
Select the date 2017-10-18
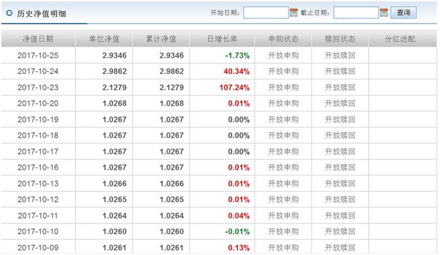[38, 135]
